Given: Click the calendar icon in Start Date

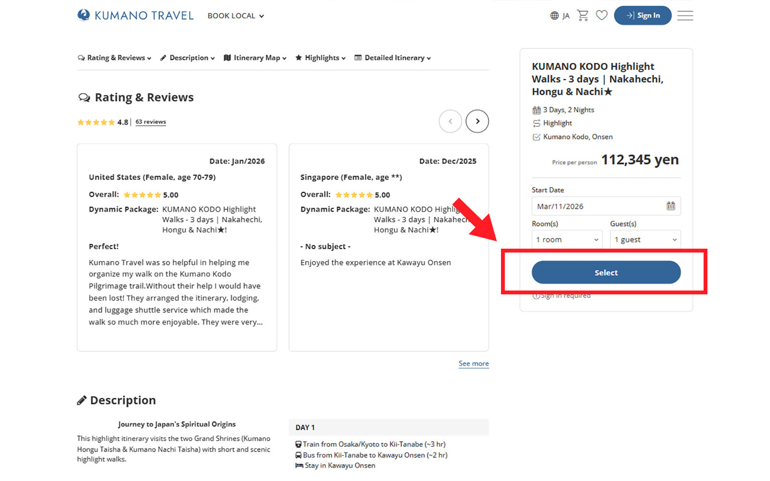Looking at the screenshot, I should (x=670, y=206).
